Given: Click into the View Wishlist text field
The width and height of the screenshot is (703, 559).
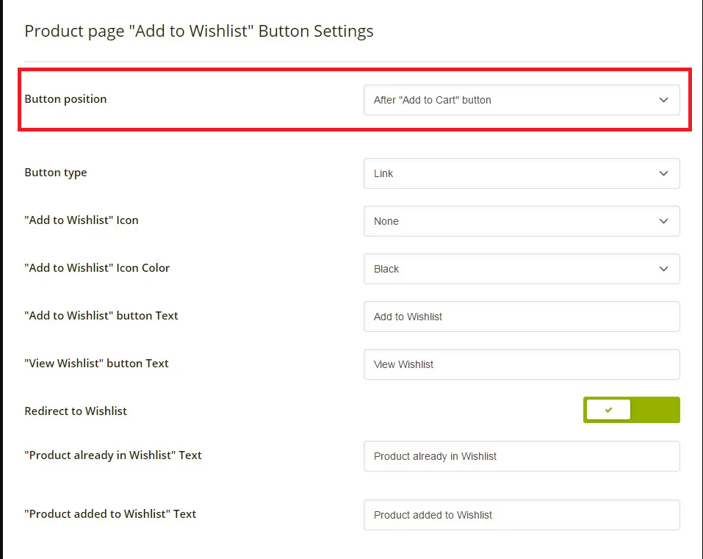Looking at the screenshot, I should point(522,364).
